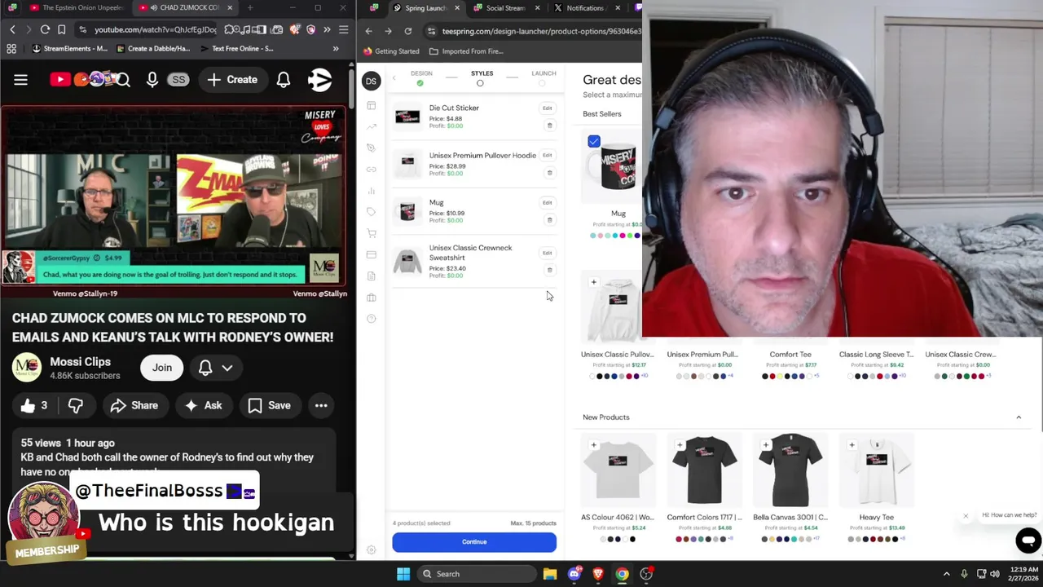Delete Die Cut Sticker from selection

coord(550,126)
